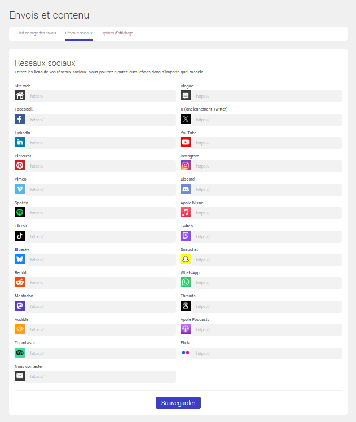Viewport: 356px width, 422px height.
Task: Focus the Instagram URL field
Action: coord(266,166)
